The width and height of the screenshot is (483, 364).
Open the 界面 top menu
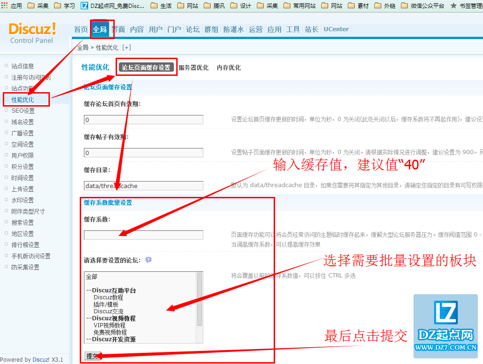click(x=118, y=29)
